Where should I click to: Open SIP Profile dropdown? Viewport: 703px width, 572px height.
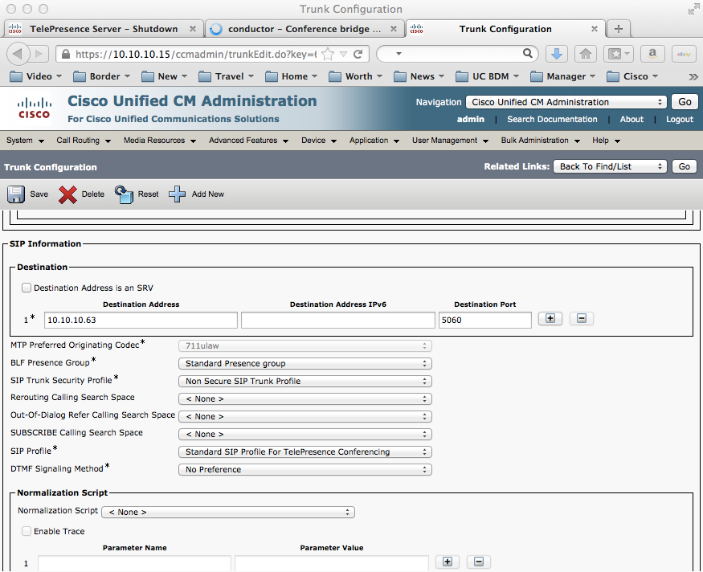coord(304,451)
